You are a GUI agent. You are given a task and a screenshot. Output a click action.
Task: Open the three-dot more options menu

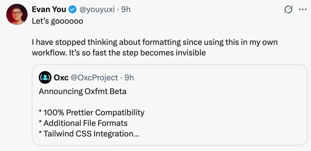[303, 9]
